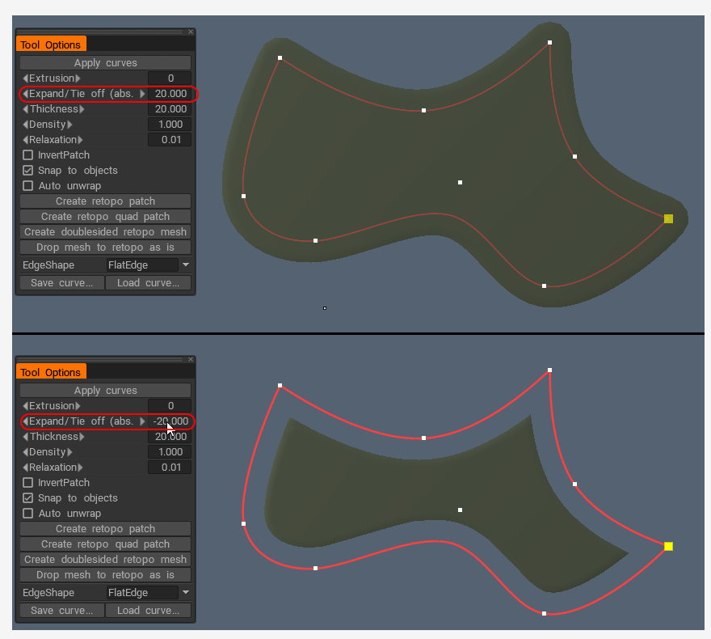Click Create retopo quad patch, lower panel
The width and height of the screenshot is (711, 639).
(105, 544)
